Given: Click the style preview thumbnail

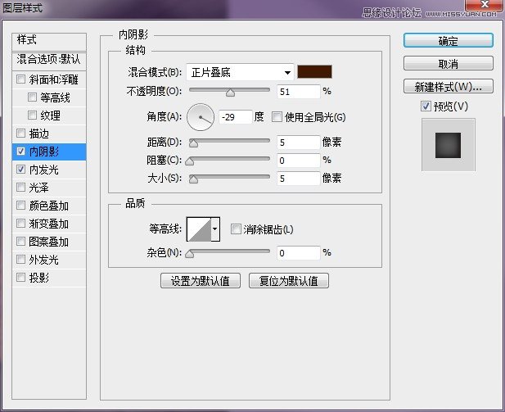Looking at the screenshot, I should point(448,145).
